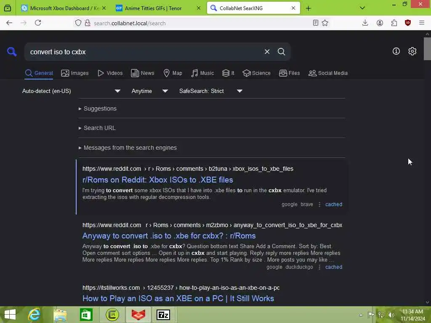Select the Files search category

tap(290, 73)
